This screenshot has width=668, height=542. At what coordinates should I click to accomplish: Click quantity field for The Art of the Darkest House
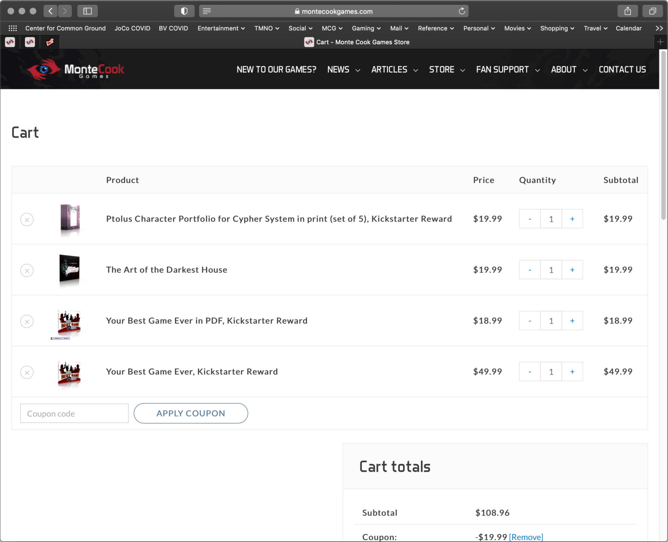point(551,270)
